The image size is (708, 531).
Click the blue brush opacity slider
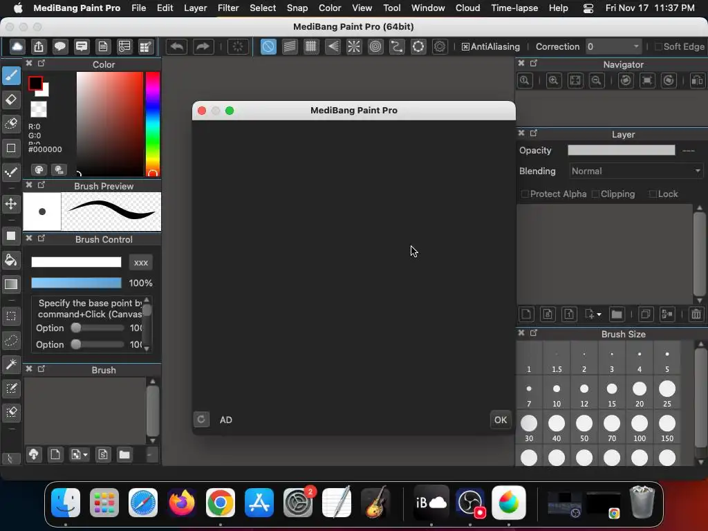tap(76, 283)
